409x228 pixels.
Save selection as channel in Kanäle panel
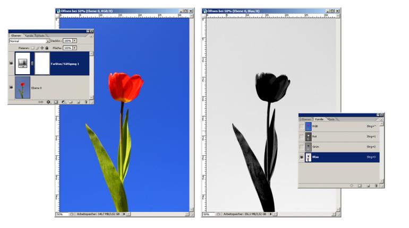pos(360,186)
